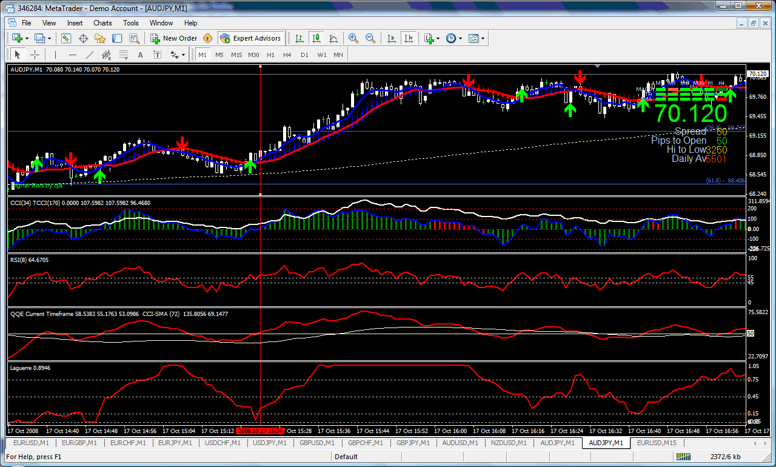The width and height of the screenshot is (776, 467).
Task: Open the Charts menu
Action: (102, 23)
